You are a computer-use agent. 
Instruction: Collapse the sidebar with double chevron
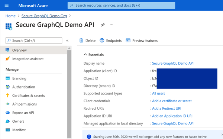pos(67,41)
